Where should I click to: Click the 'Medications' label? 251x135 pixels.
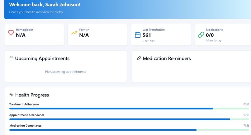point(214,30)
